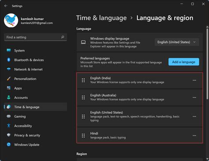Click the Accounts person icon
The width and height of the screenshot is (209, 161).
point(9,97)
